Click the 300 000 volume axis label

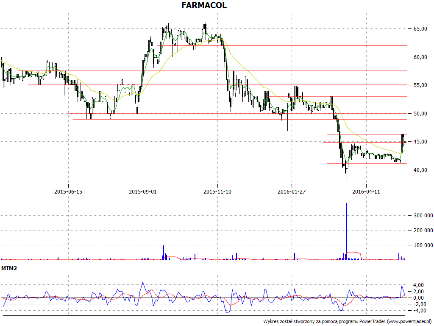pos(423,215)
